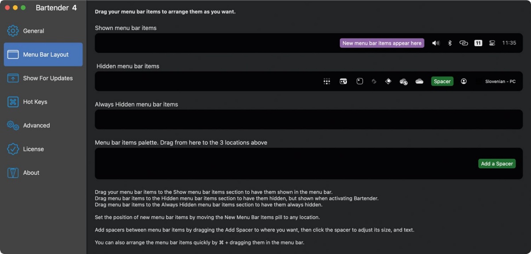Click the volume speaker icon
Viewport: 531px width, 254px height.
click(x=436, y=43)
